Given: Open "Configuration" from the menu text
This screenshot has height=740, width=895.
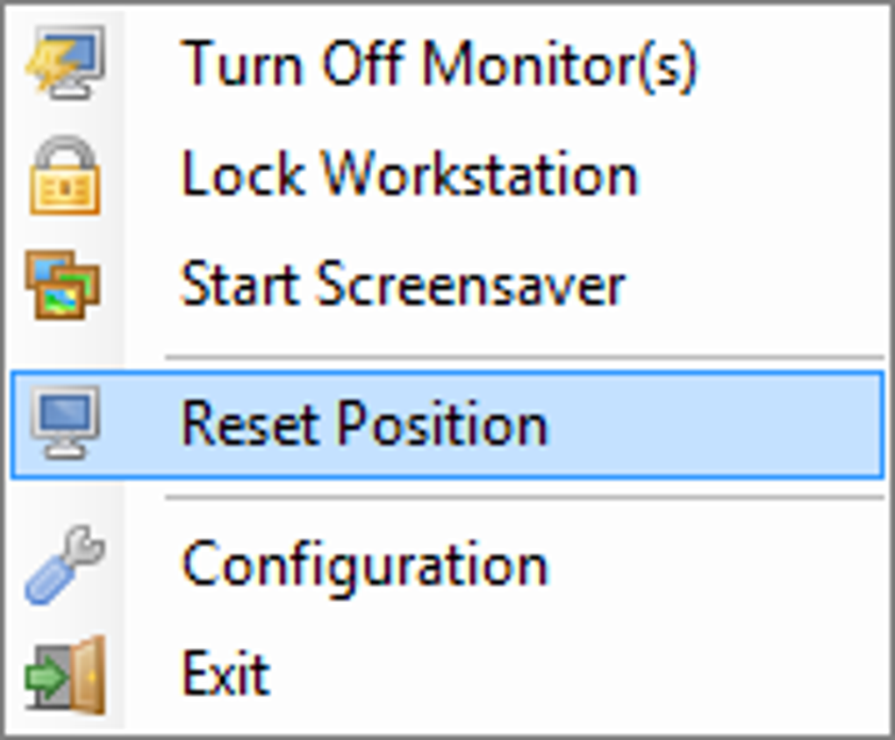Looking at the screenshot, I should coord(365,564).
